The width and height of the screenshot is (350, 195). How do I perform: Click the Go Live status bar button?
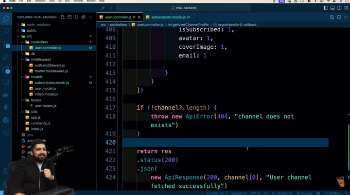point(304,193)
